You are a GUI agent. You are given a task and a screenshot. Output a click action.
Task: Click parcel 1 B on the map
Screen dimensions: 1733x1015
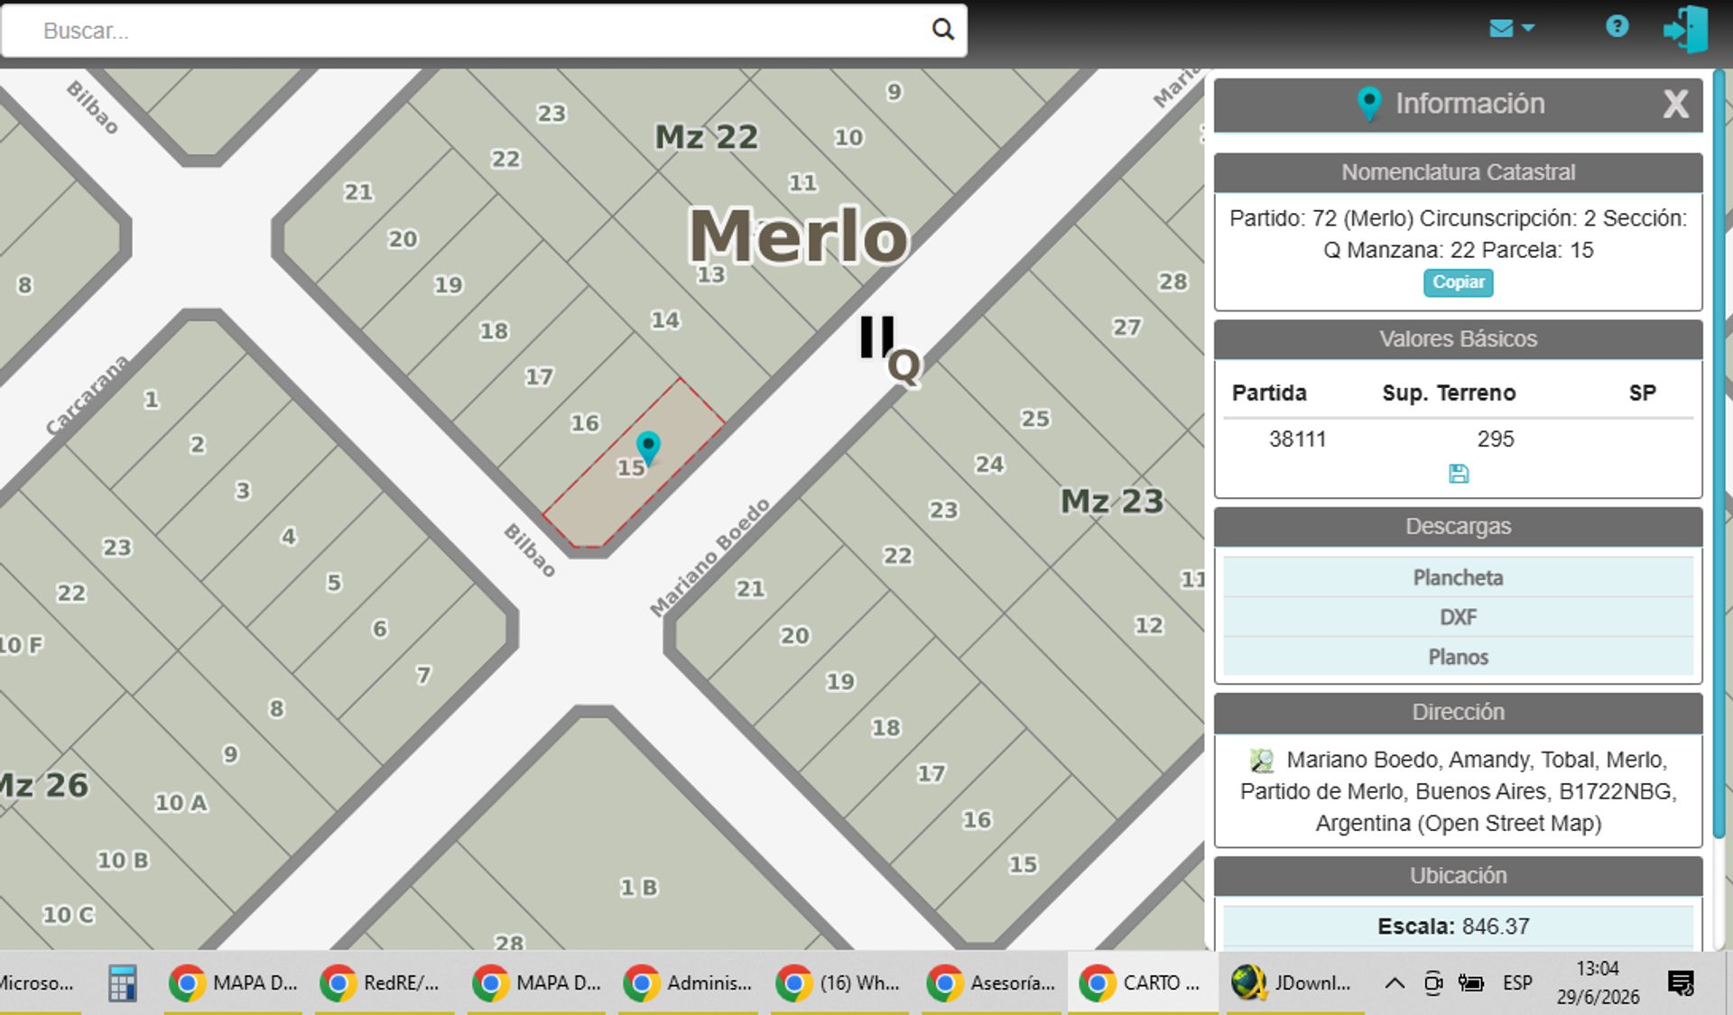coord(639,888)
